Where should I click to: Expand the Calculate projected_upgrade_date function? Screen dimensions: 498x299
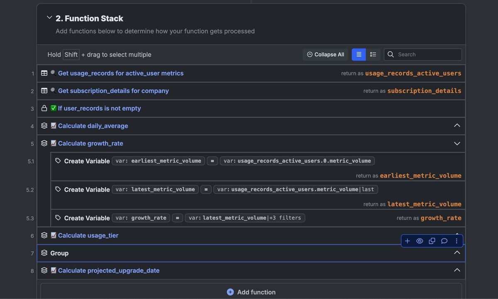click(457, 270)
